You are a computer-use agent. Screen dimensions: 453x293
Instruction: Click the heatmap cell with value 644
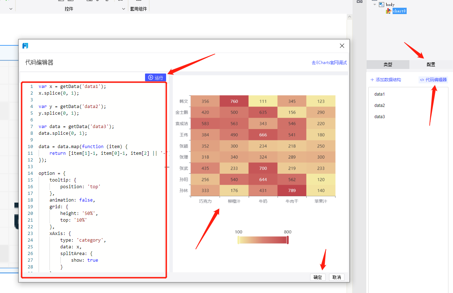[x=263, y=179]
